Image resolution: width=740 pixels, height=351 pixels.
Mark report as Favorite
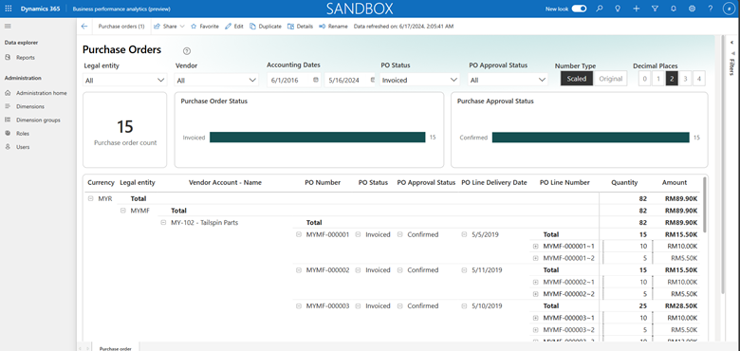tap(205, 27)
